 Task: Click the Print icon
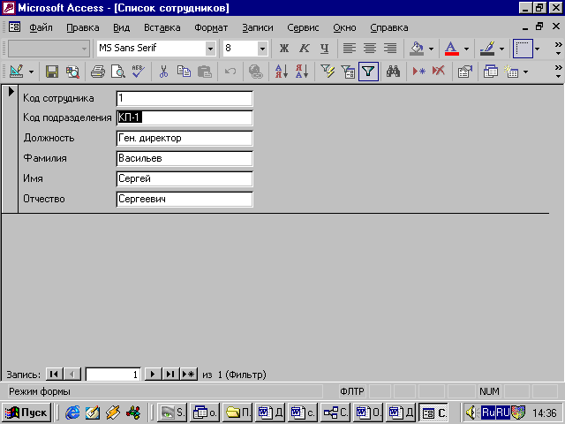pos(97,72)
